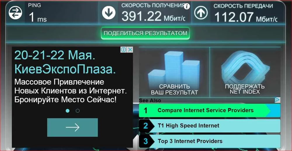Viewport: 292px width, 151px height.
Task: Close the КиевЭкспоПлаза advertisement
Action: point(130,50)
